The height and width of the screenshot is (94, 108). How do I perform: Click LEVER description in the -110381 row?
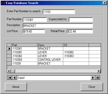click(50, 52)
